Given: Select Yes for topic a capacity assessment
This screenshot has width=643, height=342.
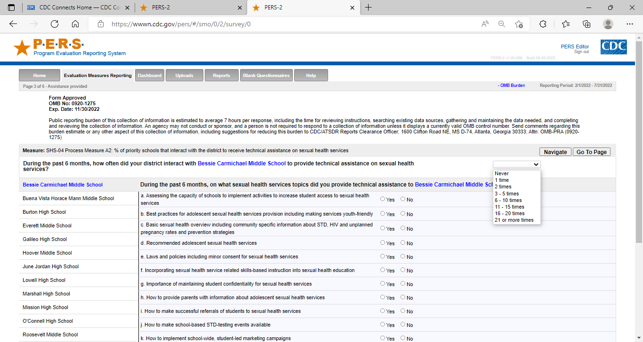Looking at the screenshot, I should click(383, 199).
